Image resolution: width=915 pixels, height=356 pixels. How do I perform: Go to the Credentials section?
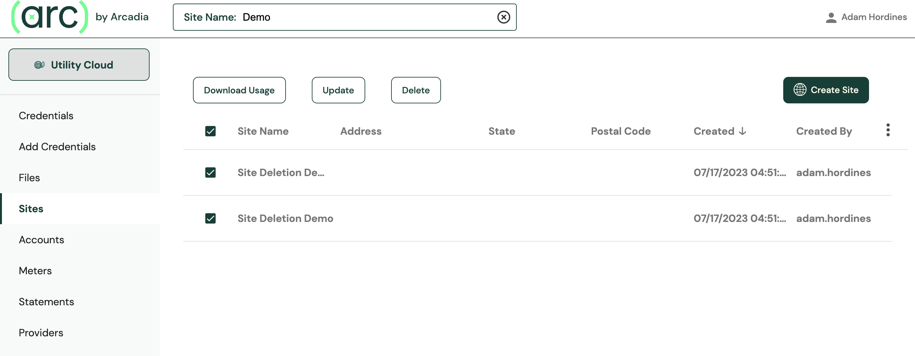point(46,116)
